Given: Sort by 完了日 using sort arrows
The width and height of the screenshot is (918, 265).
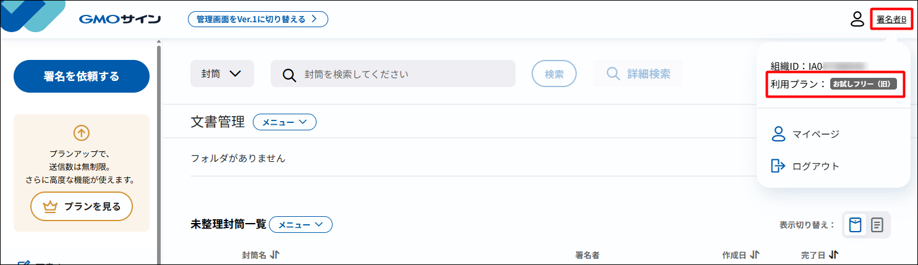Looking at the screenshot, I should coord(833,254).
